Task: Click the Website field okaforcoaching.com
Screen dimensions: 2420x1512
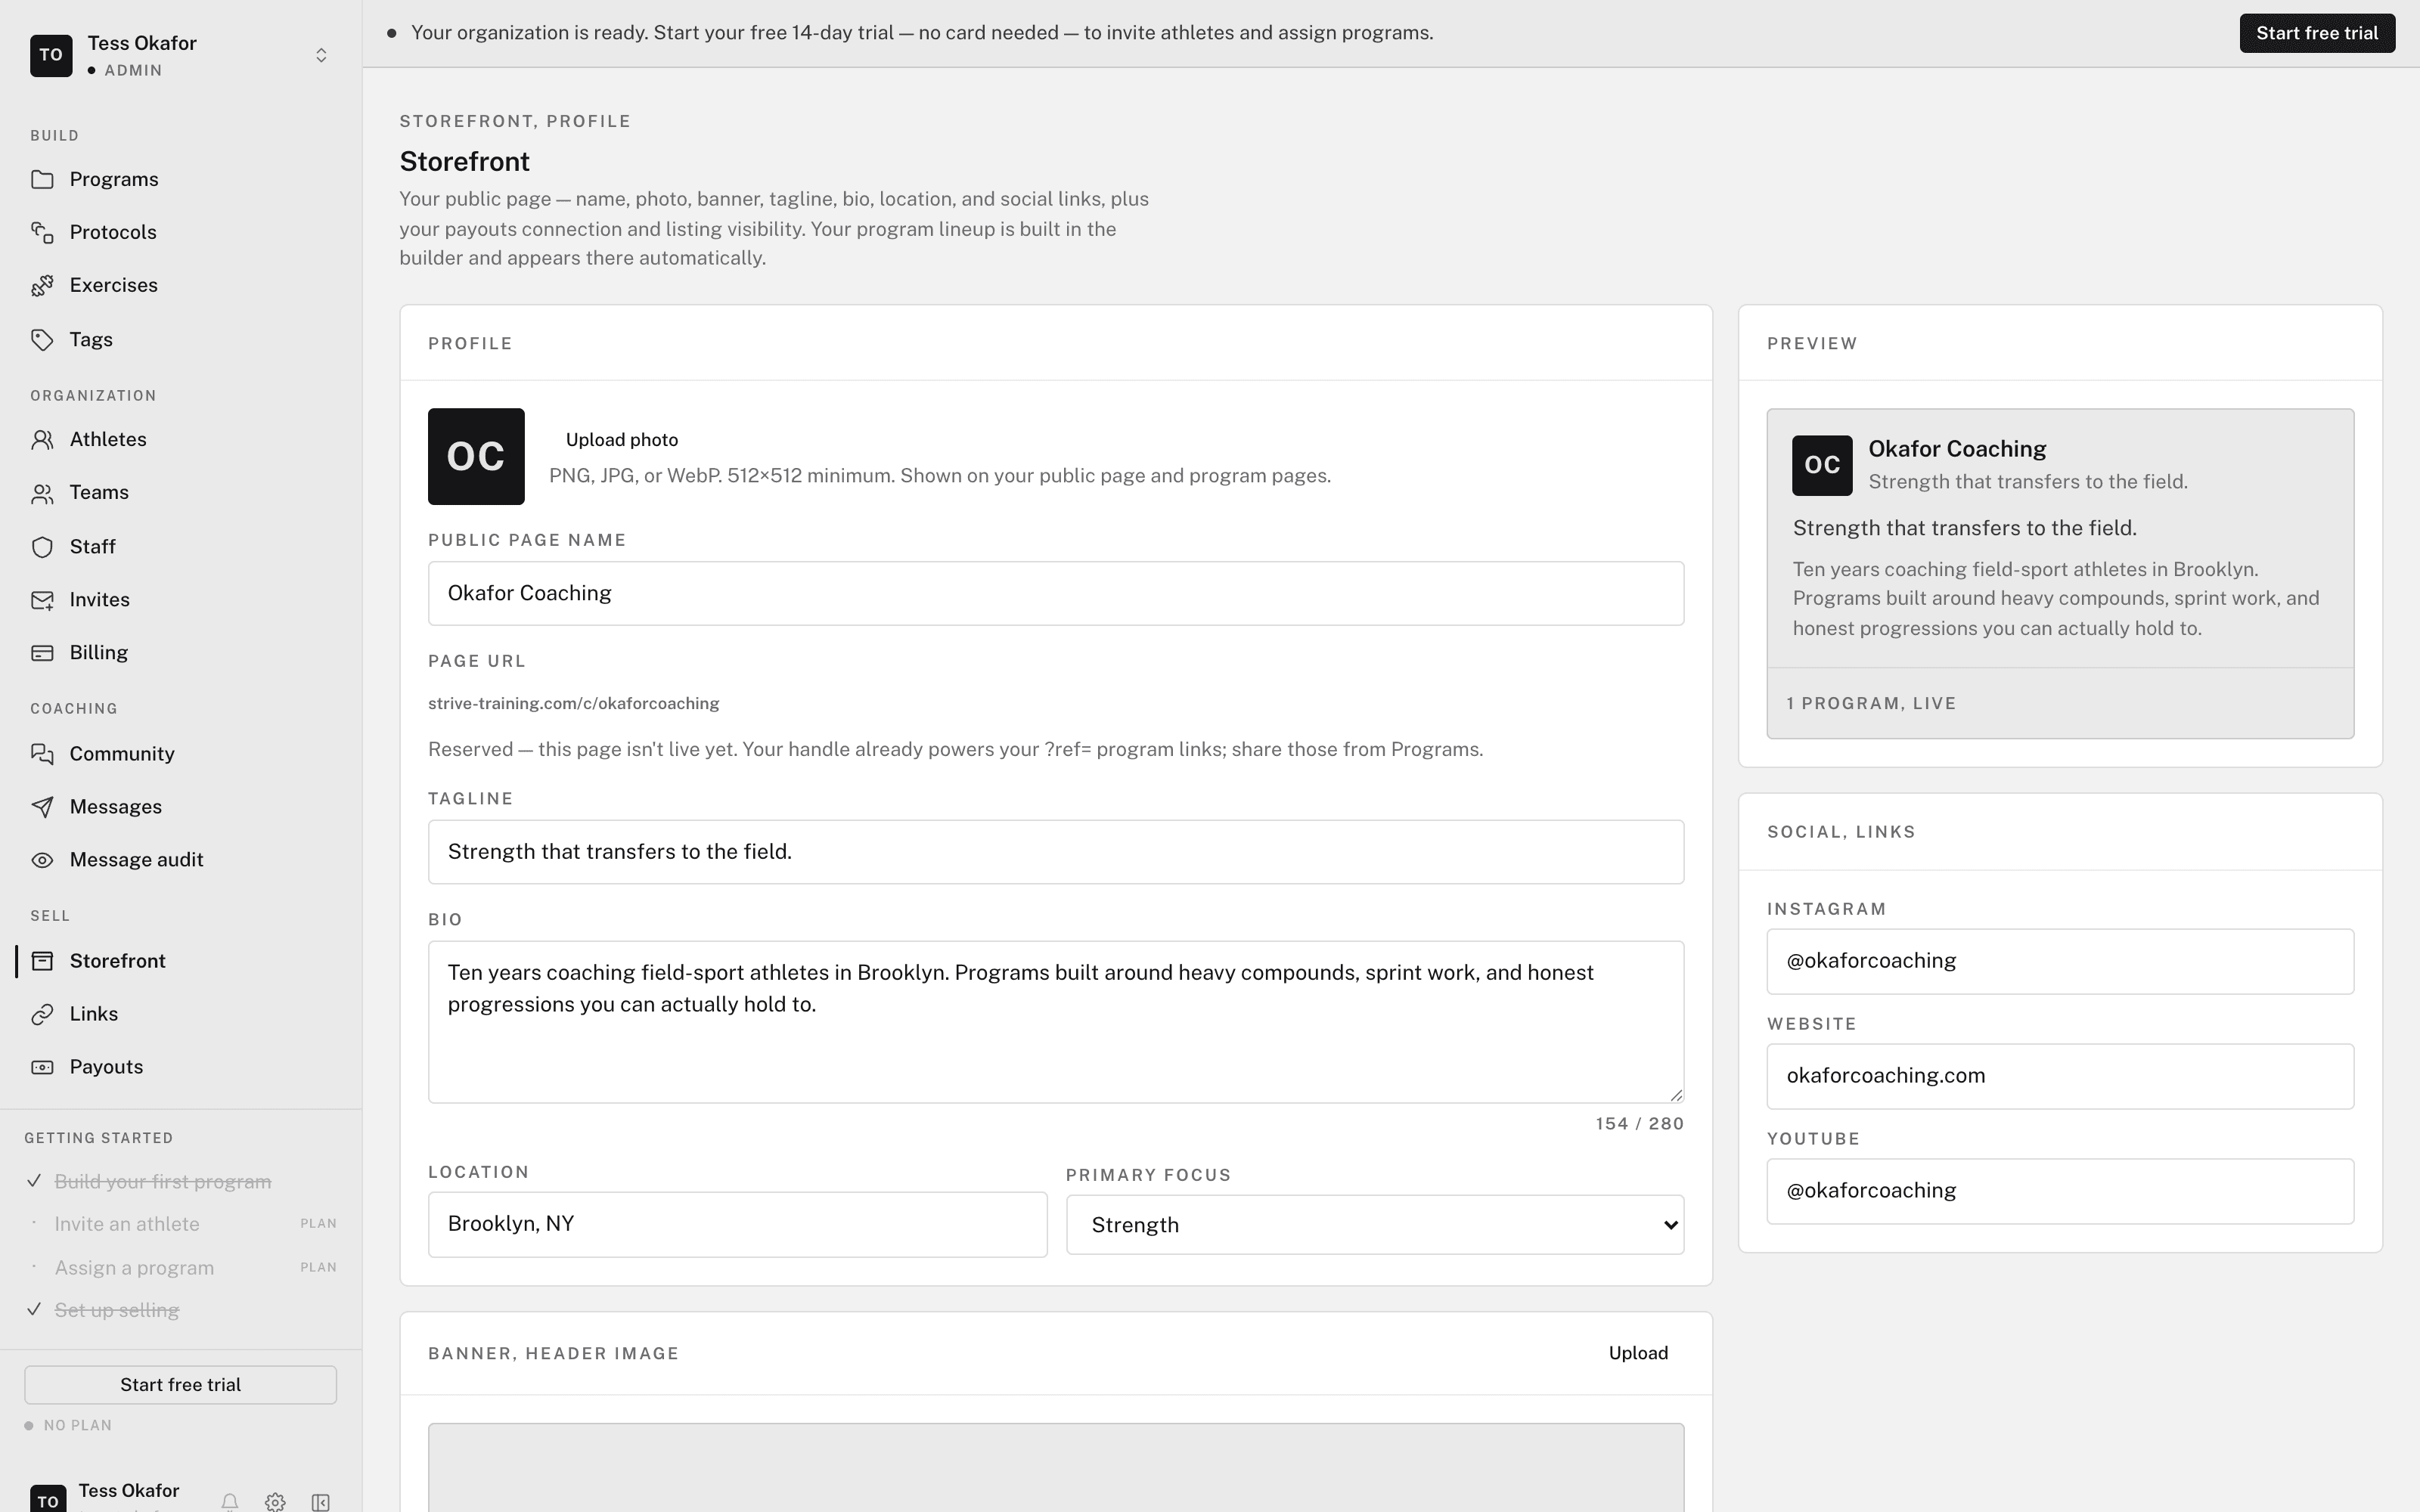Action: (x=2060, y=1077)
